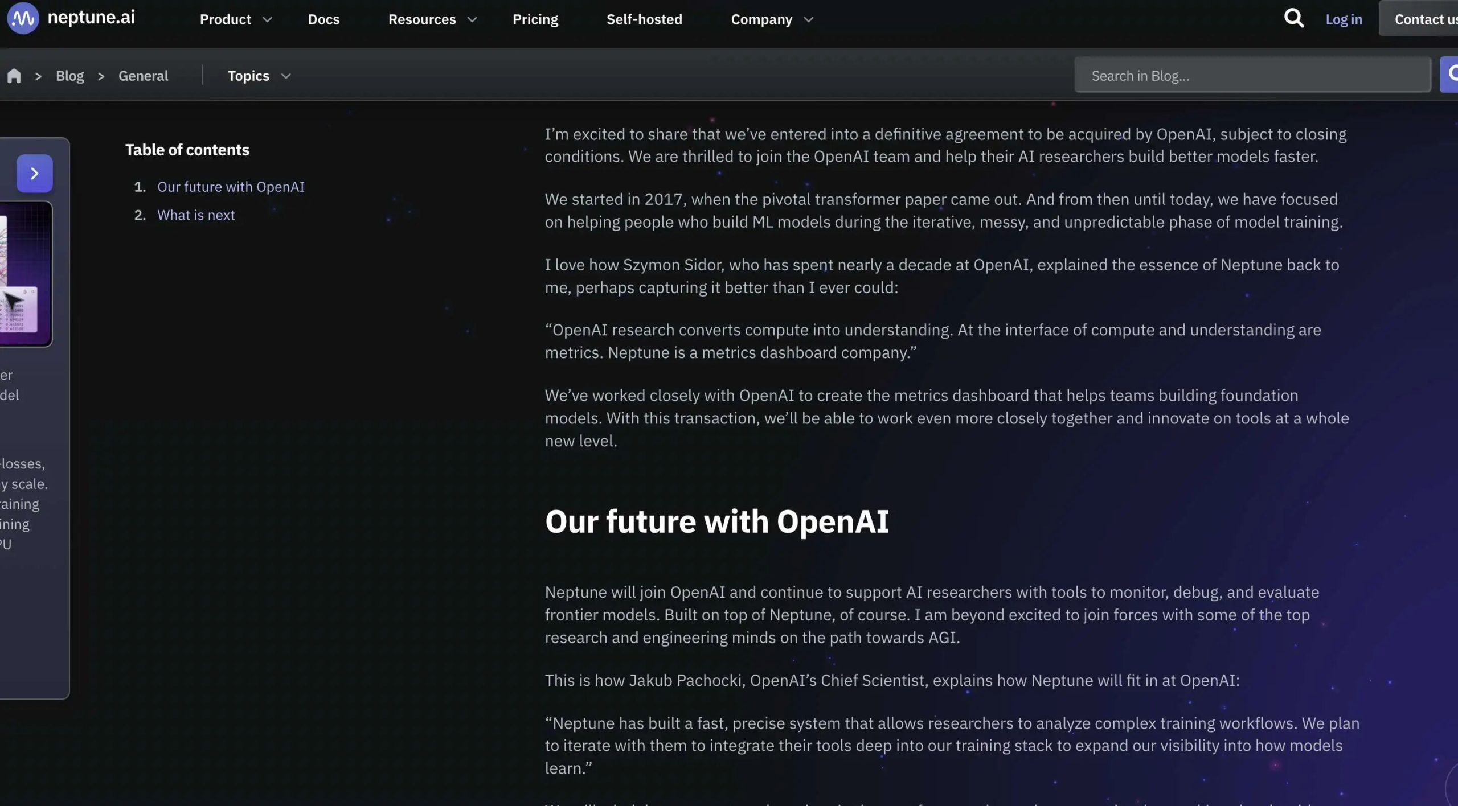Click the blue blog search button
Viewport: 1458px width, 806px height.
click(x=1450, y=75)
